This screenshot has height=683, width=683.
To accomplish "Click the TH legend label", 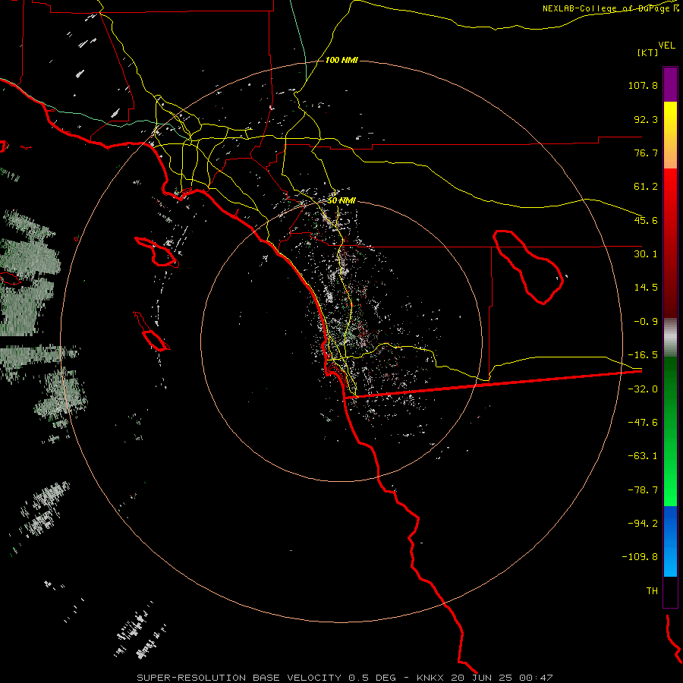I will [652, 591].
